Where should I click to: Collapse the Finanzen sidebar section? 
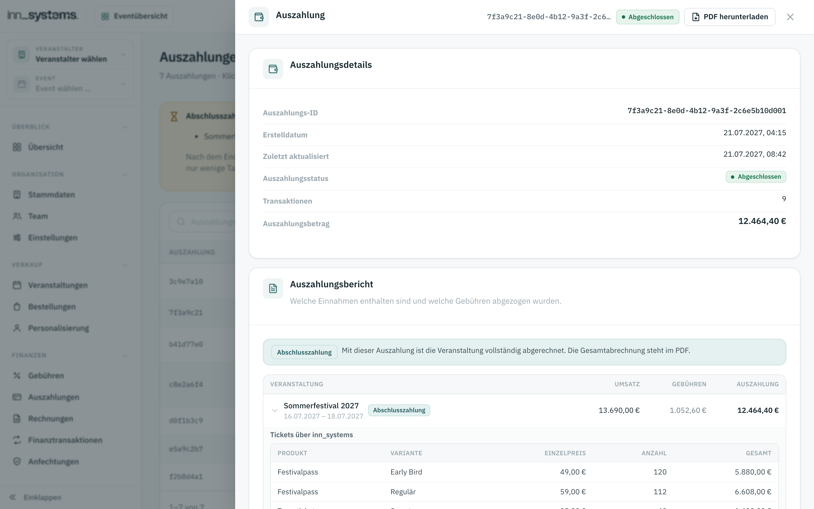125,356
